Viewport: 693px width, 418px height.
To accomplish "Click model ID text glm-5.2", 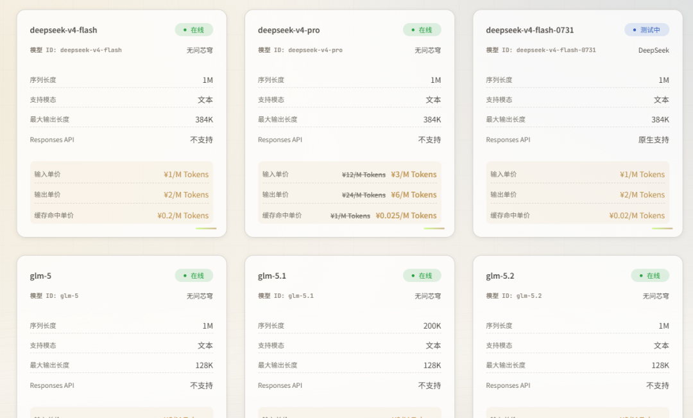I will coord(529,296).
